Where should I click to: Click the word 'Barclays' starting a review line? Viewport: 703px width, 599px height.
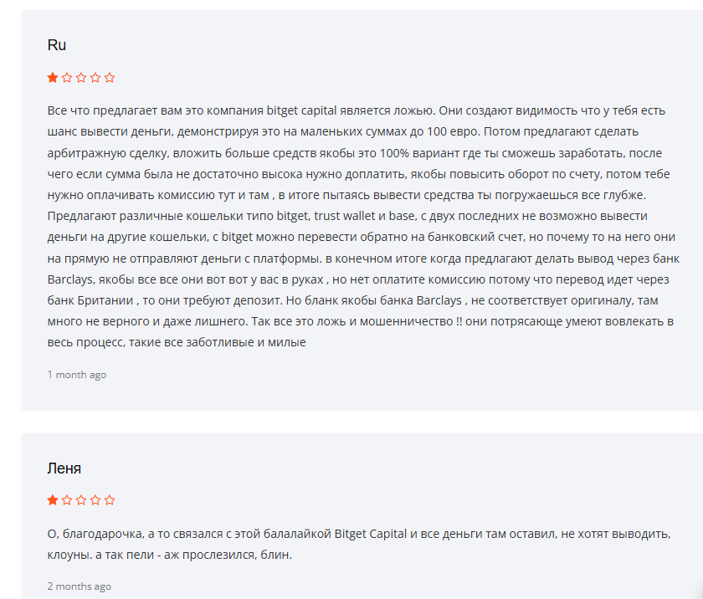pos(70,279)
